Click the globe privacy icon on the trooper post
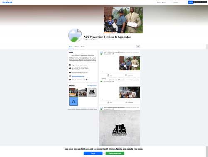Image resolution: width=208 pixels, height=157 pixels. tap(113, 54)
